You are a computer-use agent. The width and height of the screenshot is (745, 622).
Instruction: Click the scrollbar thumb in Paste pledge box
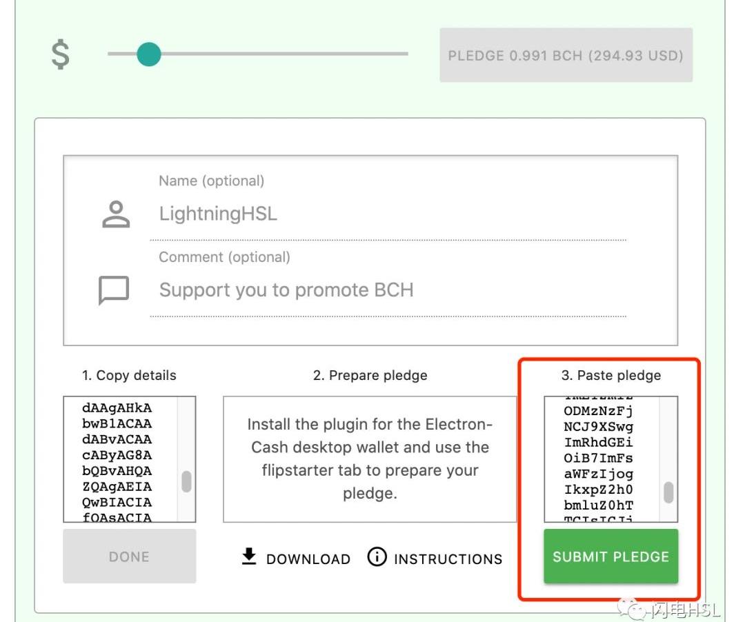coord(668,492)
